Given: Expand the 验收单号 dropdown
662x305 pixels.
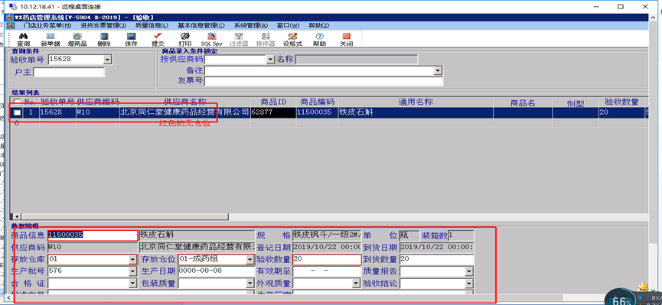Looking at the screenshot, I should click(107, 60).
